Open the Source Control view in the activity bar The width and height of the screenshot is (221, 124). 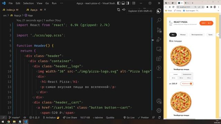point(159,30)
